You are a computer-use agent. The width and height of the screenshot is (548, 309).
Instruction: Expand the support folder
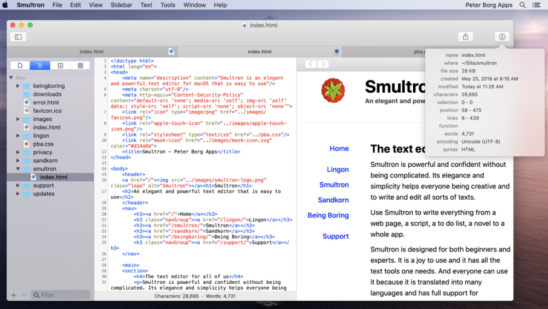pyautogui.click(x=18, y=186)
